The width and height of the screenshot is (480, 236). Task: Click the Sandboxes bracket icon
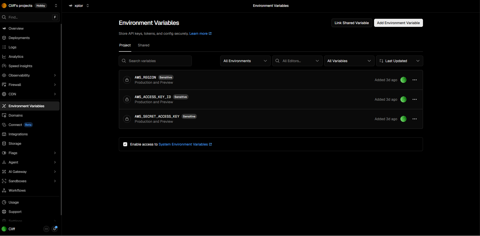tap(4, 181)
